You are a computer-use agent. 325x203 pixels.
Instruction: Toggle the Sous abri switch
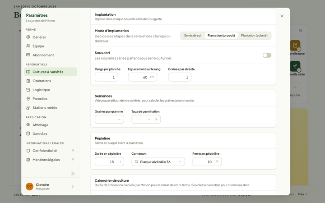(x=267, y=55)
